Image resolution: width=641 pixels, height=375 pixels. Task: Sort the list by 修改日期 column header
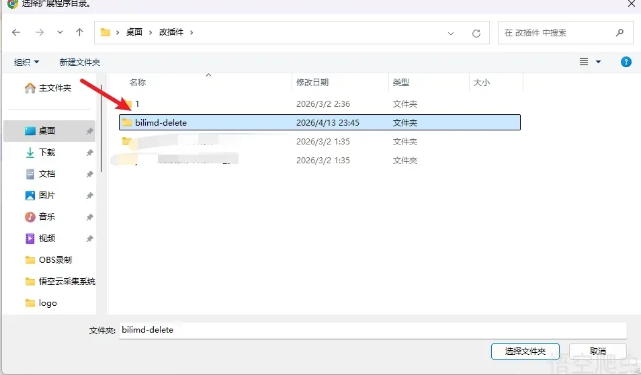coord(312,82)
